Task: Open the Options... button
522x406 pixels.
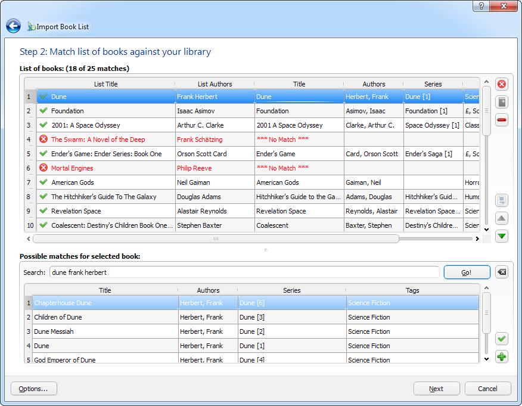Action: pos(34,389)
